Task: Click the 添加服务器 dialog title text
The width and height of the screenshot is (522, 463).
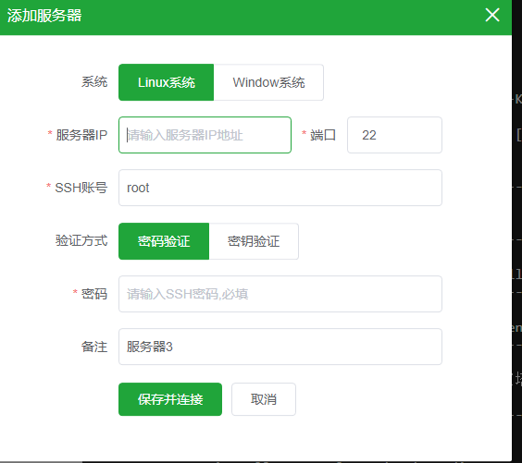Action: point(44,16)
